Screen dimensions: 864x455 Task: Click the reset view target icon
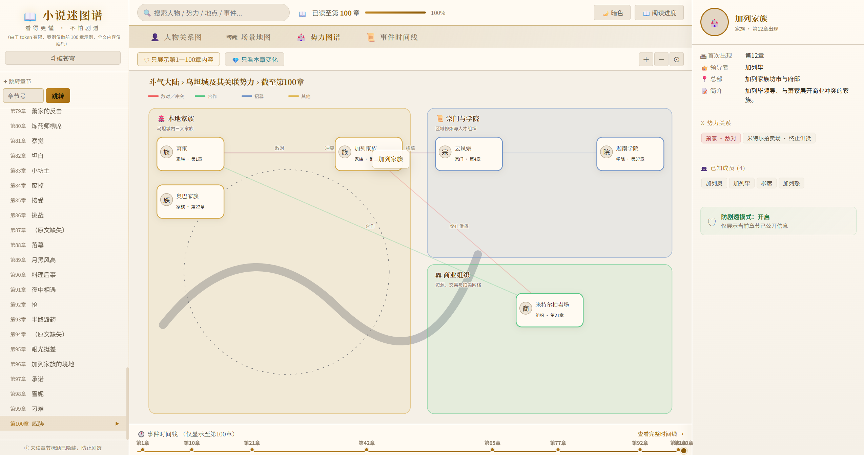coord(676,60)
